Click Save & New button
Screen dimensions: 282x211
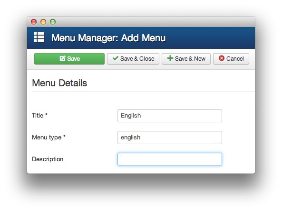[186, 59]
